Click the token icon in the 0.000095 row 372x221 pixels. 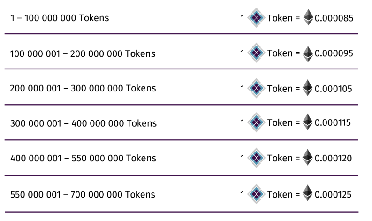(x=256, y=53)
